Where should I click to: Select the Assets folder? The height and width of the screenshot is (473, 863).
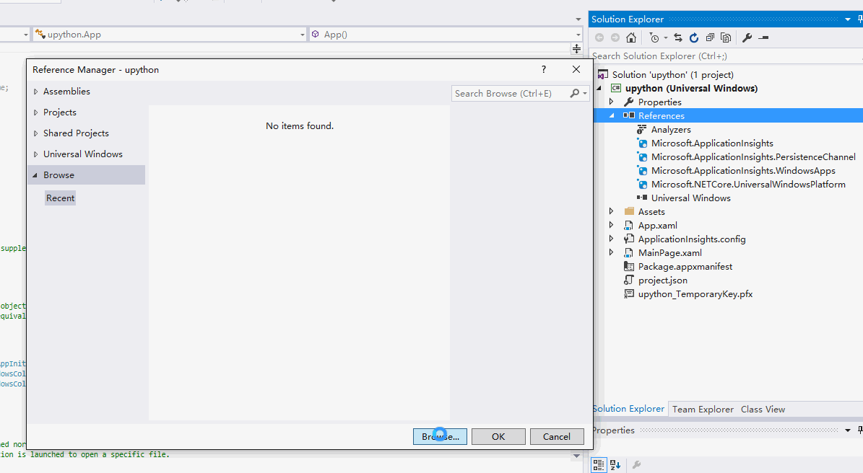click(x=651, y=212)
